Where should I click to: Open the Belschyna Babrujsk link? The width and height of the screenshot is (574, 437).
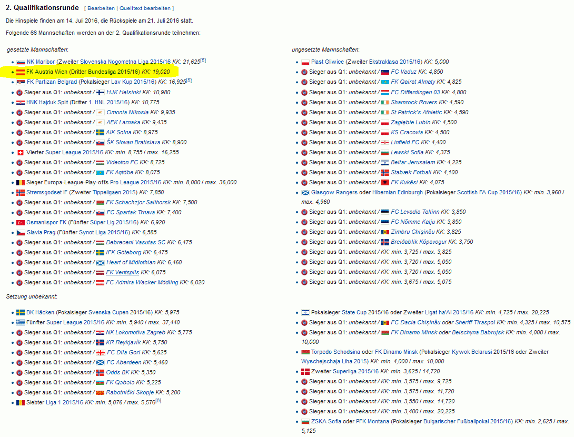(x=478, y=332)
